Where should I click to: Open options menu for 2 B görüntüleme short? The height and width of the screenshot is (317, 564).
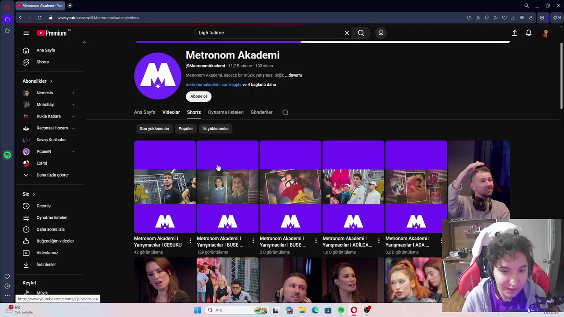point(316,241)
